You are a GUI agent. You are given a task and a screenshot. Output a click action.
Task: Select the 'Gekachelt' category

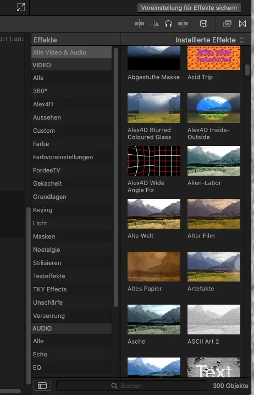click(71, 183)
